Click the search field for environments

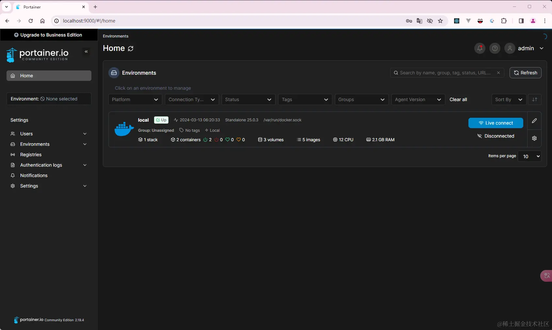tap(447, 73)
